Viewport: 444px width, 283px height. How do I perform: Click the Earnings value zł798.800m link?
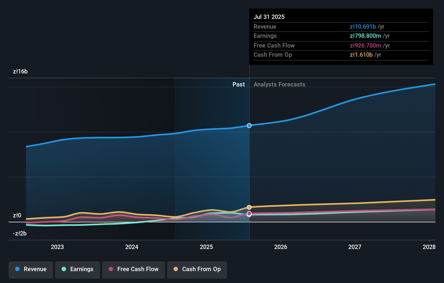click(x=365, y=36)
